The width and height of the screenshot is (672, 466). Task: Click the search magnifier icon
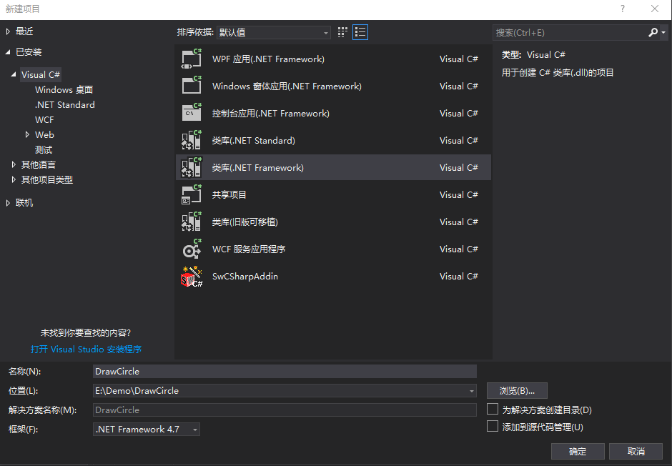point(653,32)
